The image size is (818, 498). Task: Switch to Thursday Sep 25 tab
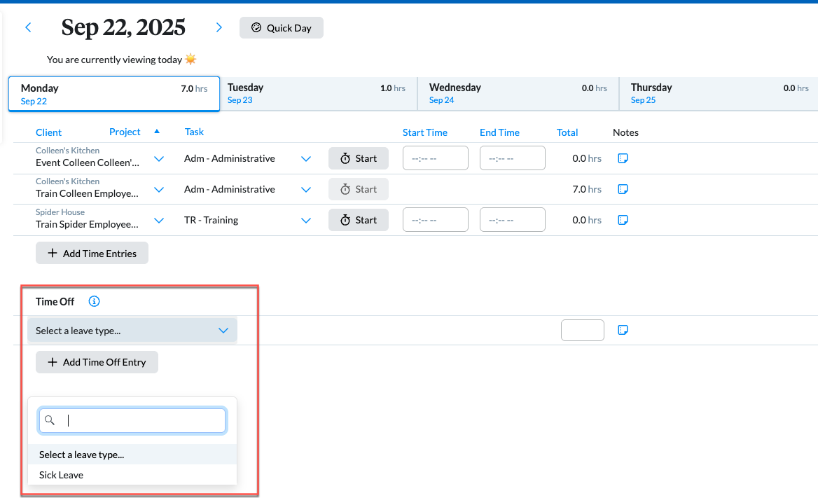click(719, 94)
